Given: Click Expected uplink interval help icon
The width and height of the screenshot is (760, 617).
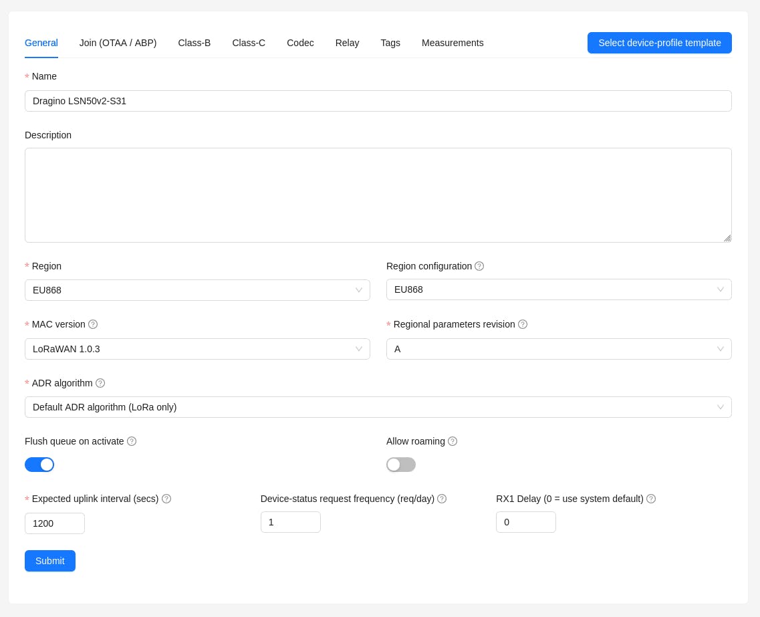Looking at the screenshot, I should click(x=166, y=499).
